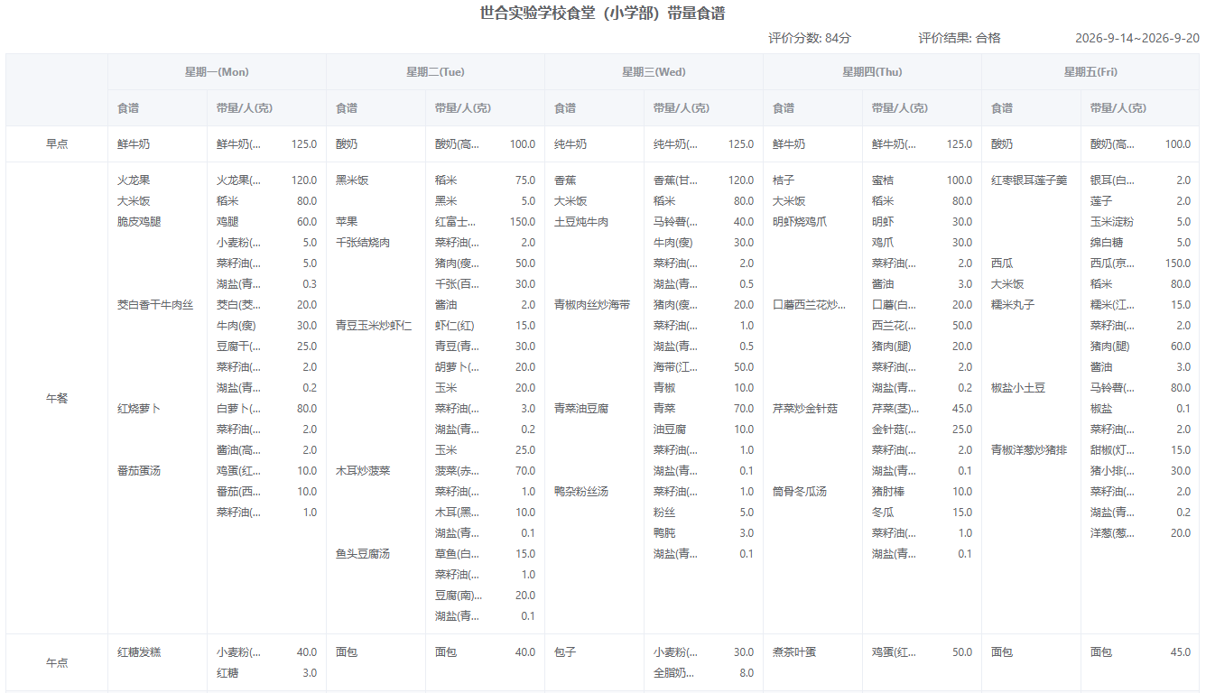1206x693 pixels.
Task: Select the 午餐 row label
Action: click(57, 398)
